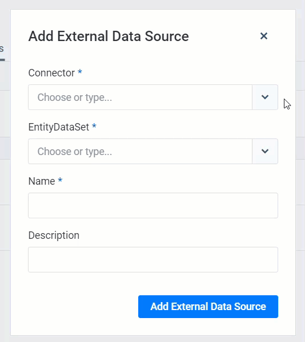Screen dimensions: 305x342
Task: Click the required asterisk beside Connector
Action: [x=80, y=72]
